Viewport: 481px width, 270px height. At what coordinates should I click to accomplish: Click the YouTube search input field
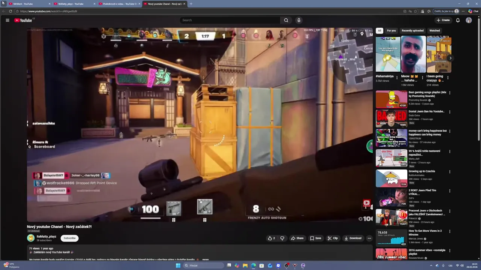(x=230, y=20)
